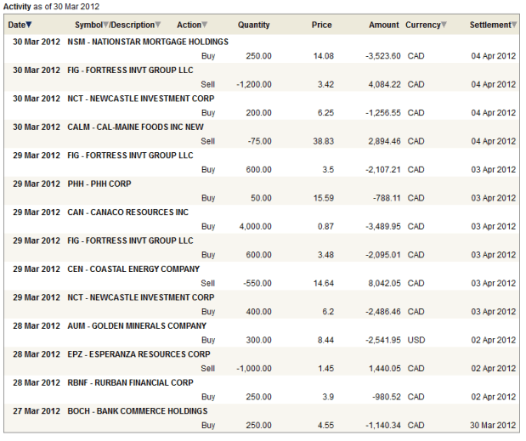
Task: Click the USD currency cell
Action: pyautogui.click(x=416, y=340)
